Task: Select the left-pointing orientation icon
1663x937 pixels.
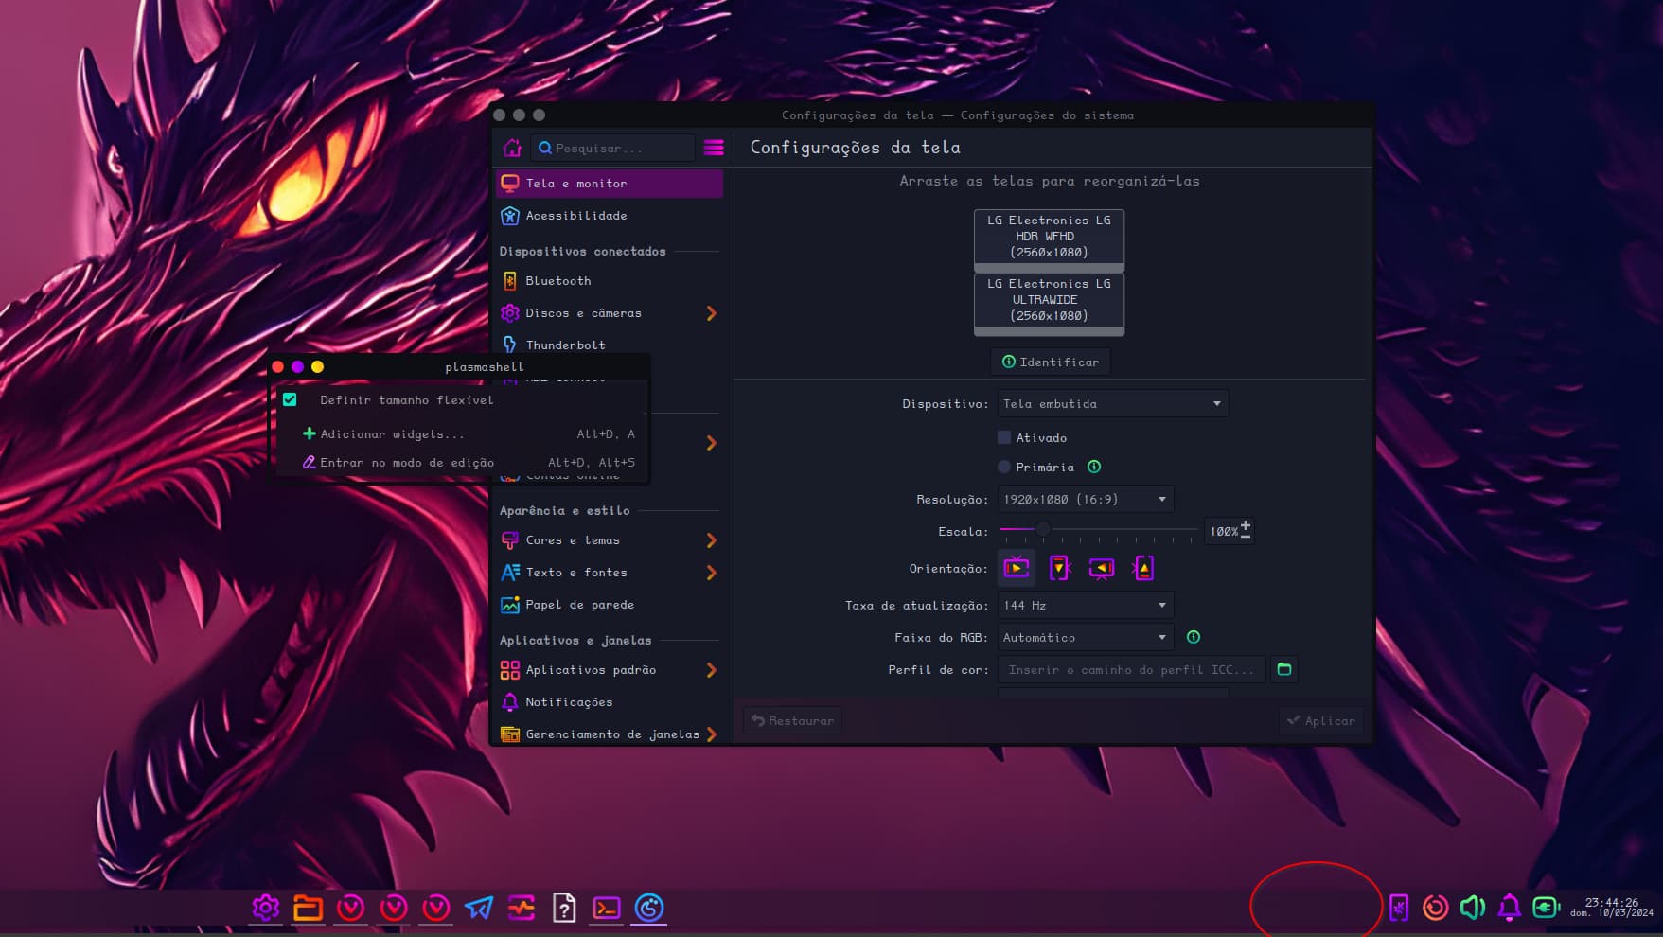Action: pyautogui.click(x=1102, y=568)
